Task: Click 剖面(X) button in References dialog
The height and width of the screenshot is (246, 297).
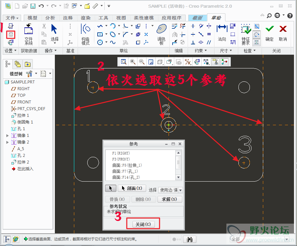Action: (132, 188)
